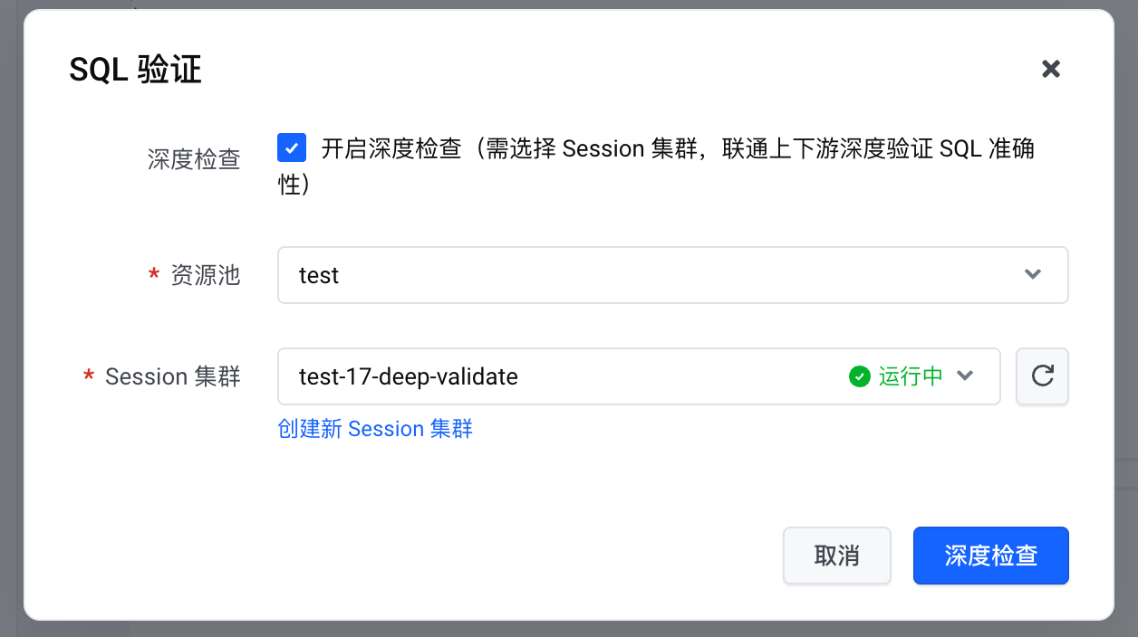Click the 深度检查 field label
The image size is (1138, 637).
194,159
